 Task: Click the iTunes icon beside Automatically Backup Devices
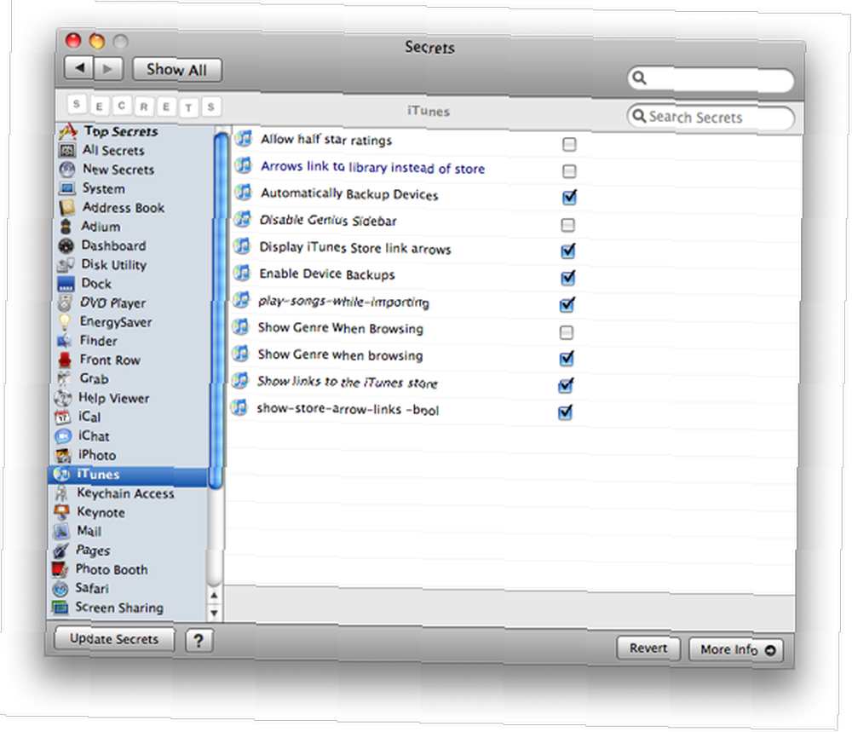coord(244,193)
